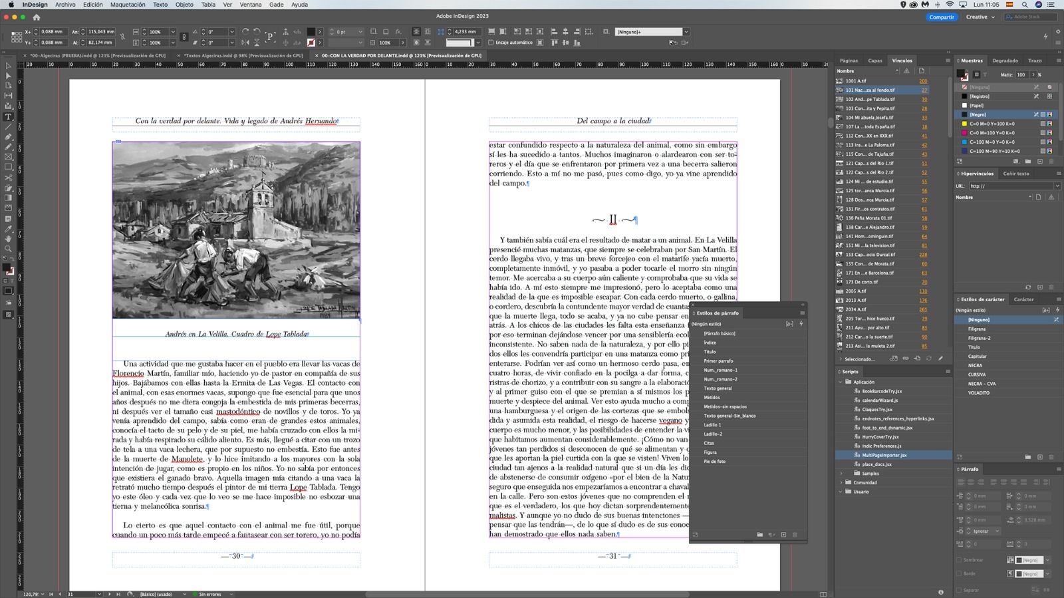Screen dimensions: 1064x598
Task: Click the quick apply lightning icon in Estilos de párrafo
Action: tap(801, 324)
